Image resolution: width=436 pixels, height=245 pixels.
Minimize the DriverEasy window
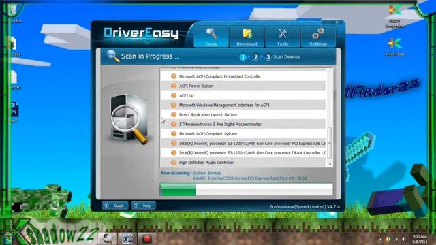coord(326,22)
